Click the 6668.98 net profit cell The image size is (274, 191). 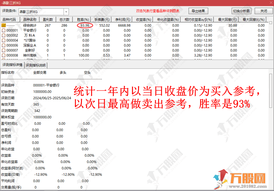[x=124, y=26]
